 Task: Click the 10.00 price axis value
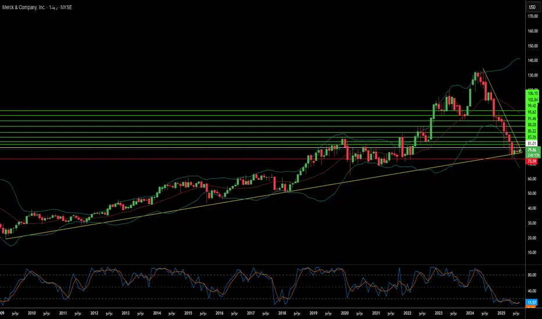click(532, 252)
